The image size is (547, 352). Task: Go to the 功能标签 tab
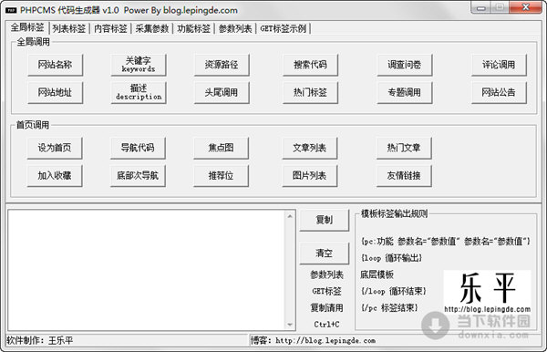193,28
